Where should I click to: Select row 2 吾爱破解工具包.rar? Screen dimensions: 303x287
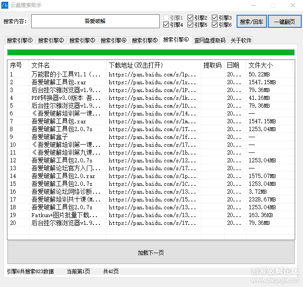pyautogui.click(x=151, y=82)
